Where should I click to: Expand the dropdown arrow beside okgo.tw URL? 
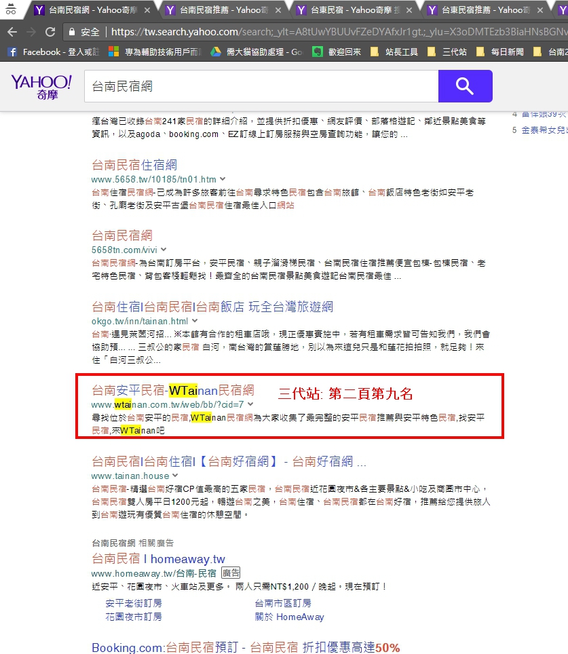pos(195,321)
